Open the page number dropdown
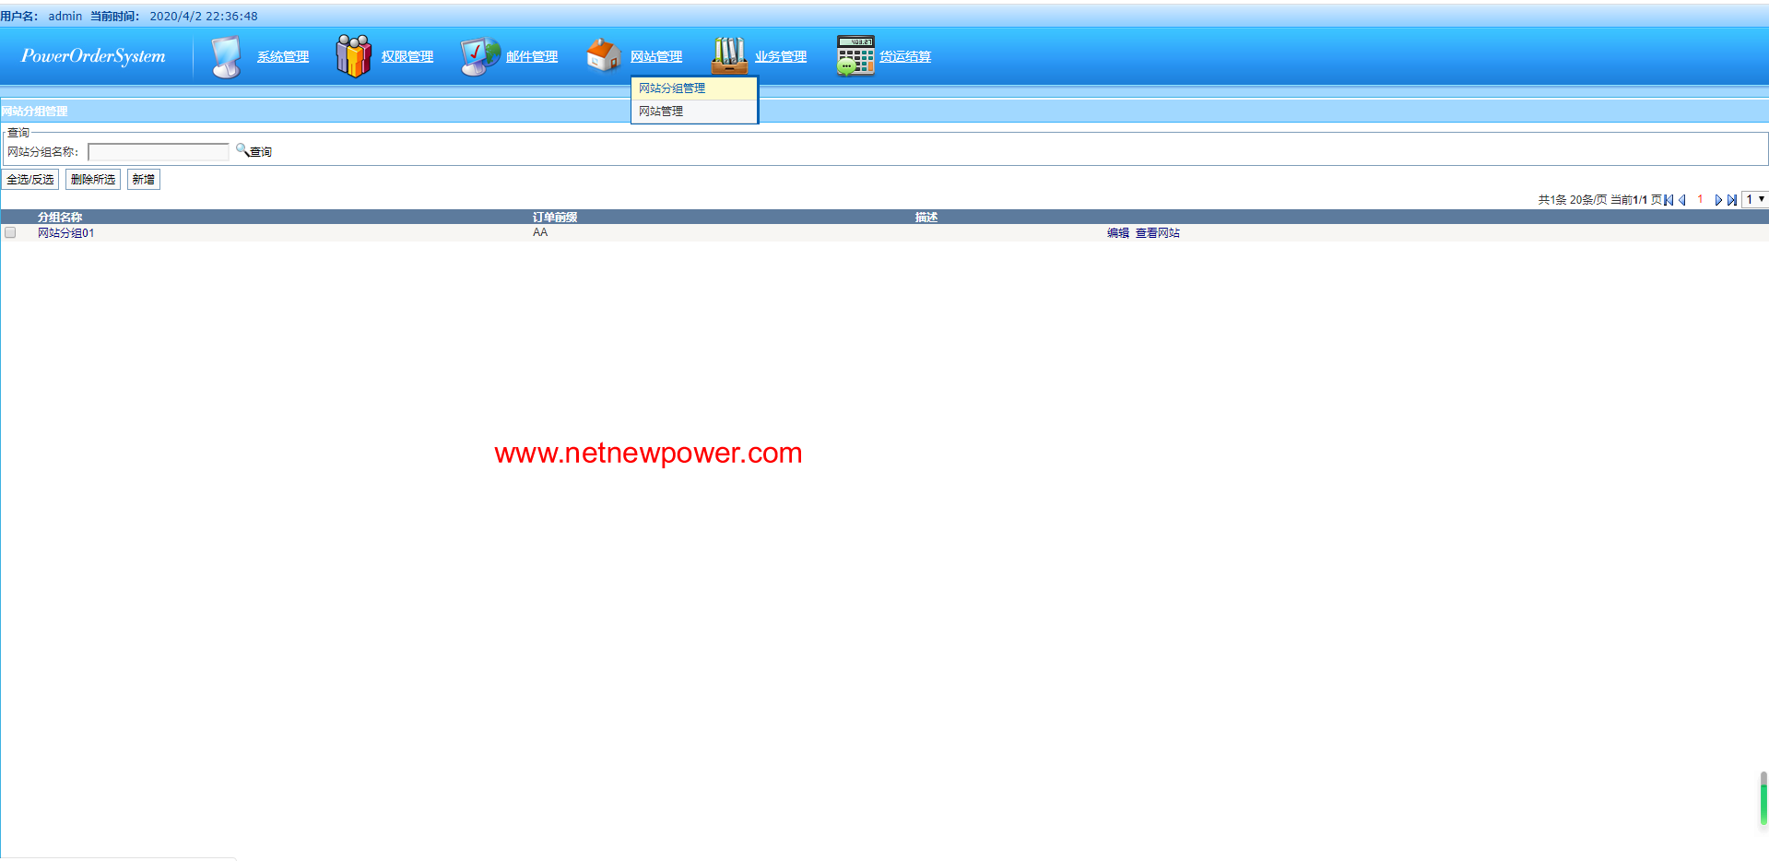The height and width of the screenshot is (861, 1769). (x=1754, y=199)
